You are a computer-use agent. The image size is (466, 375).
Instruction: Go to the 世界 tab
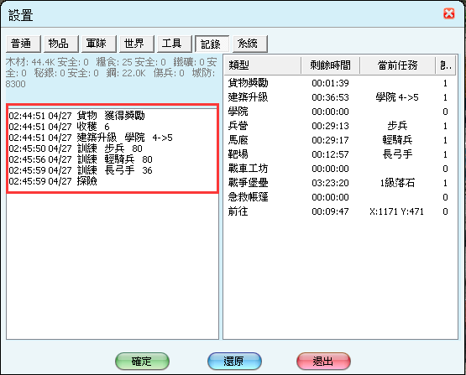(137, 44)
